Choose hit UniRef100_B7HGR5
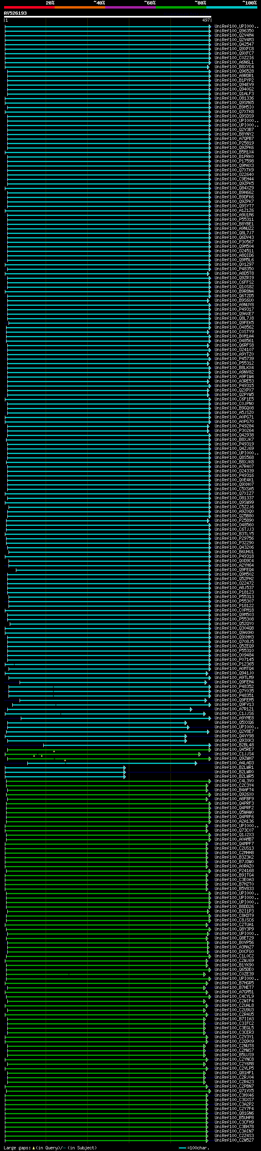The image size is (261, 1151). point(234,983)
